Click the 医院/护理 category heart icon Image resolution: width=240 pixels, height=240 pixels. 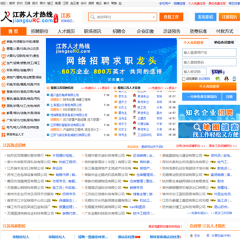[x=3, y=106]
